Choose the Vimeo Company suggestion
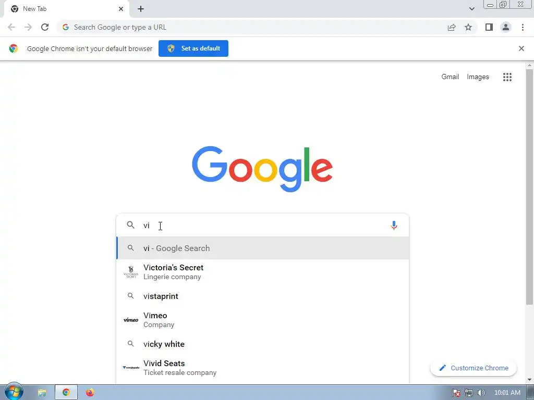The image size is (534, 400). (263, 320)
